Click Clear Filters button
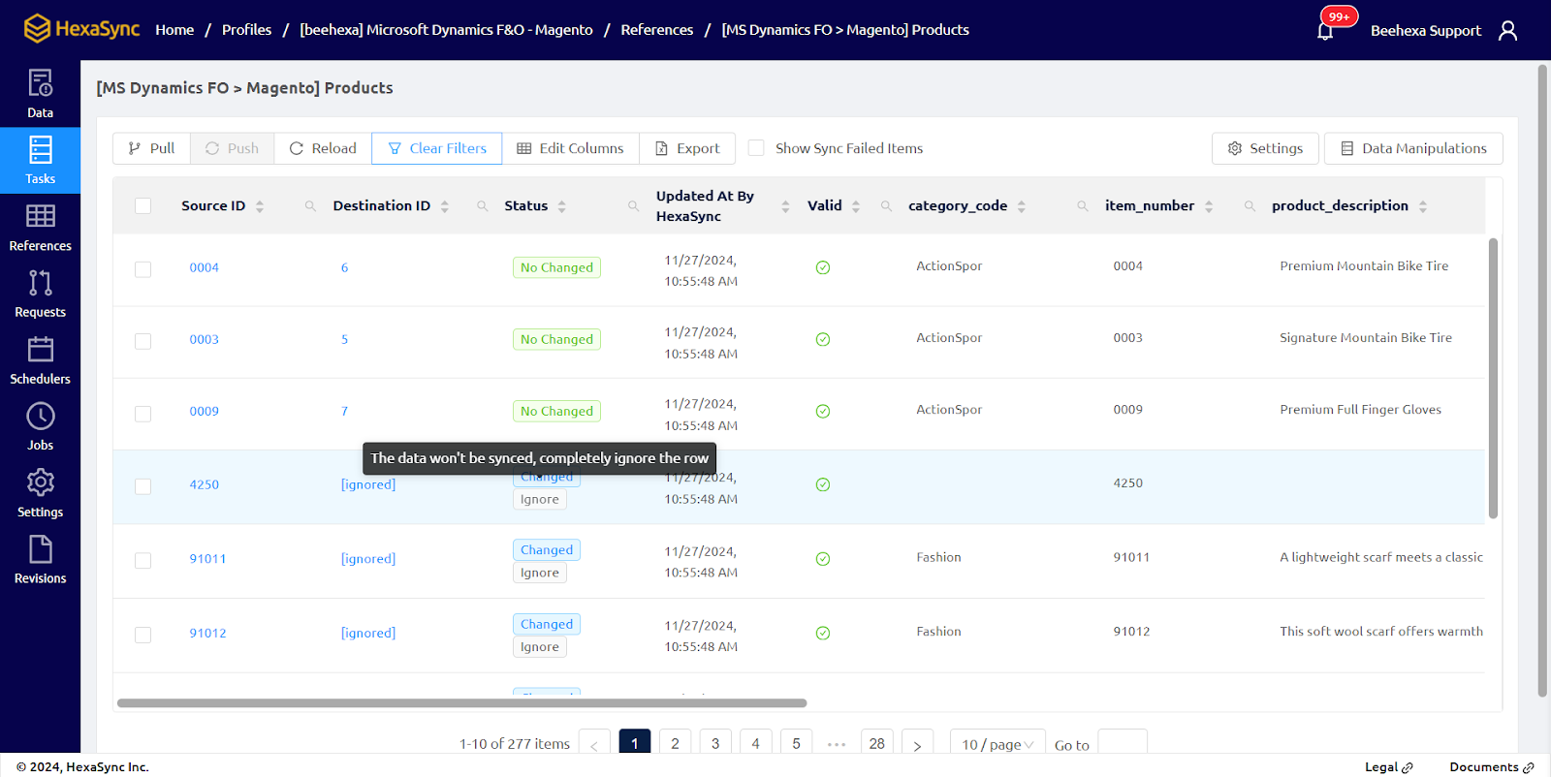The height and width of the screenshot is (777, 1551). [x=437, y=148]
